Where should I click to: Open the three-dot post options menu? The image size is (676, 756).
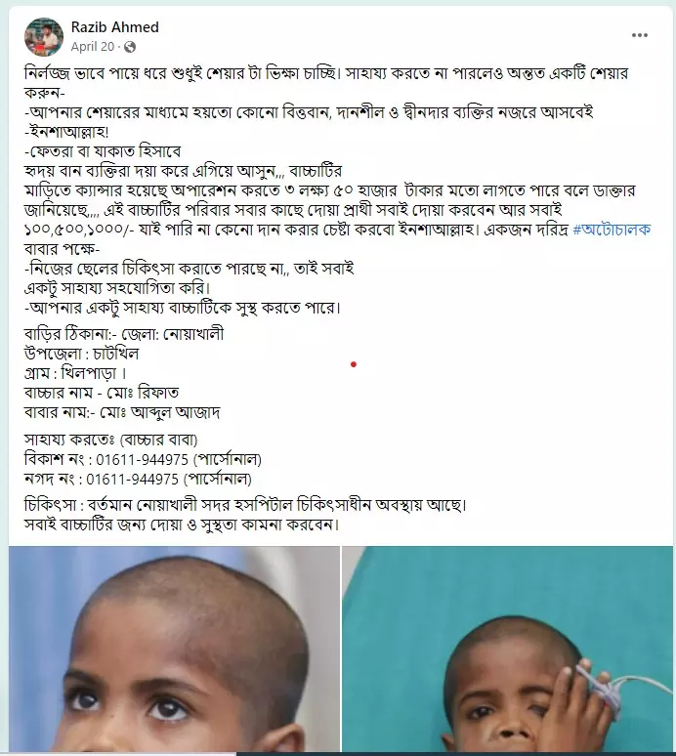(x=639, y=35)
